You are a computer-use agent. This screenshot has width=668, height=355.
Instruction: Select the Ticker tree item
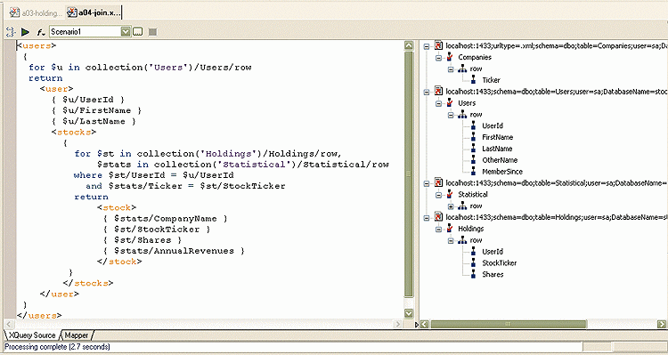[491, 80]
